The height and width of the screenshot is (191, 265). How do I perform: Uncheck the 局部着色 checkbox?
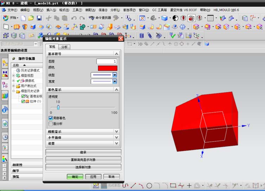[51, 118]
